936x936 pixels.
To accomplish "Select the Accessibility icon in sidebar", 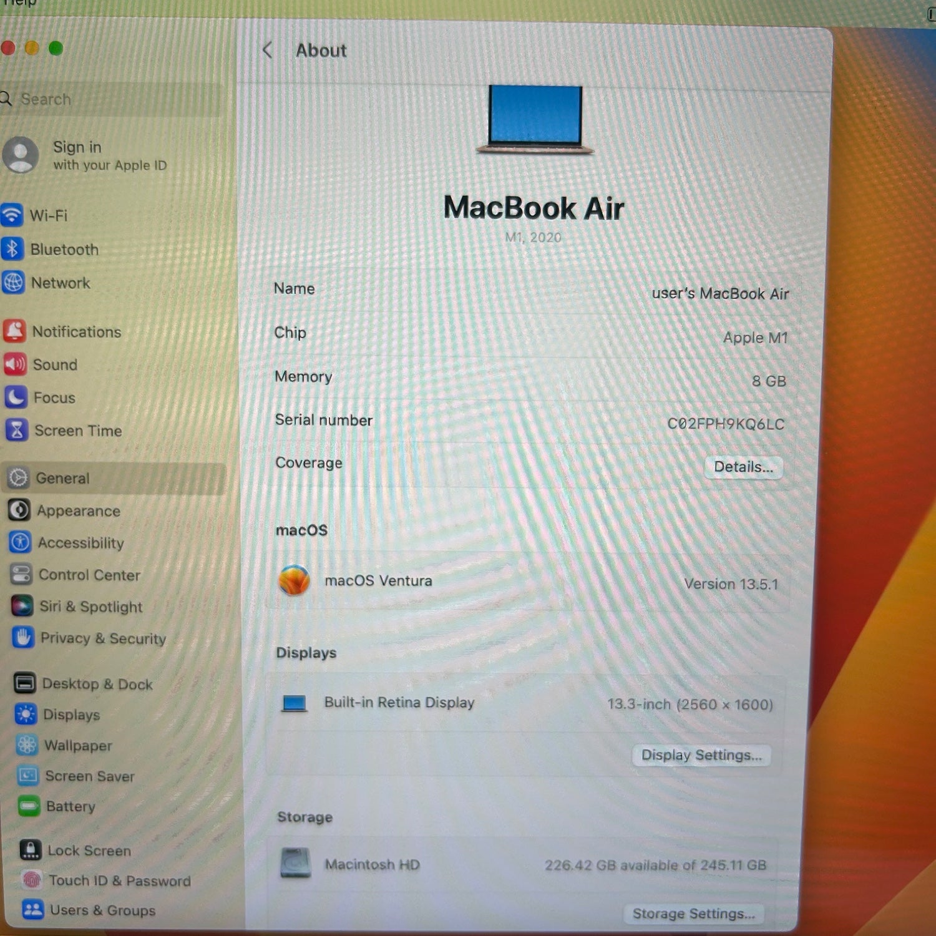I will click(20, 542).
